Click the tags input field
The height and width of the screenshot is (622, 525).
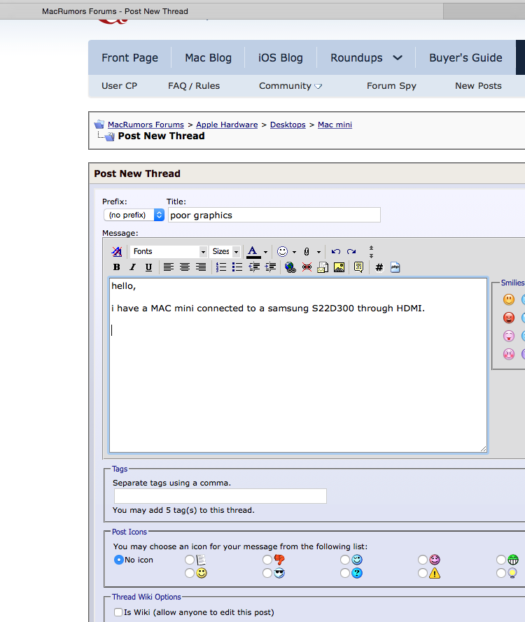[x=220, y=496]
